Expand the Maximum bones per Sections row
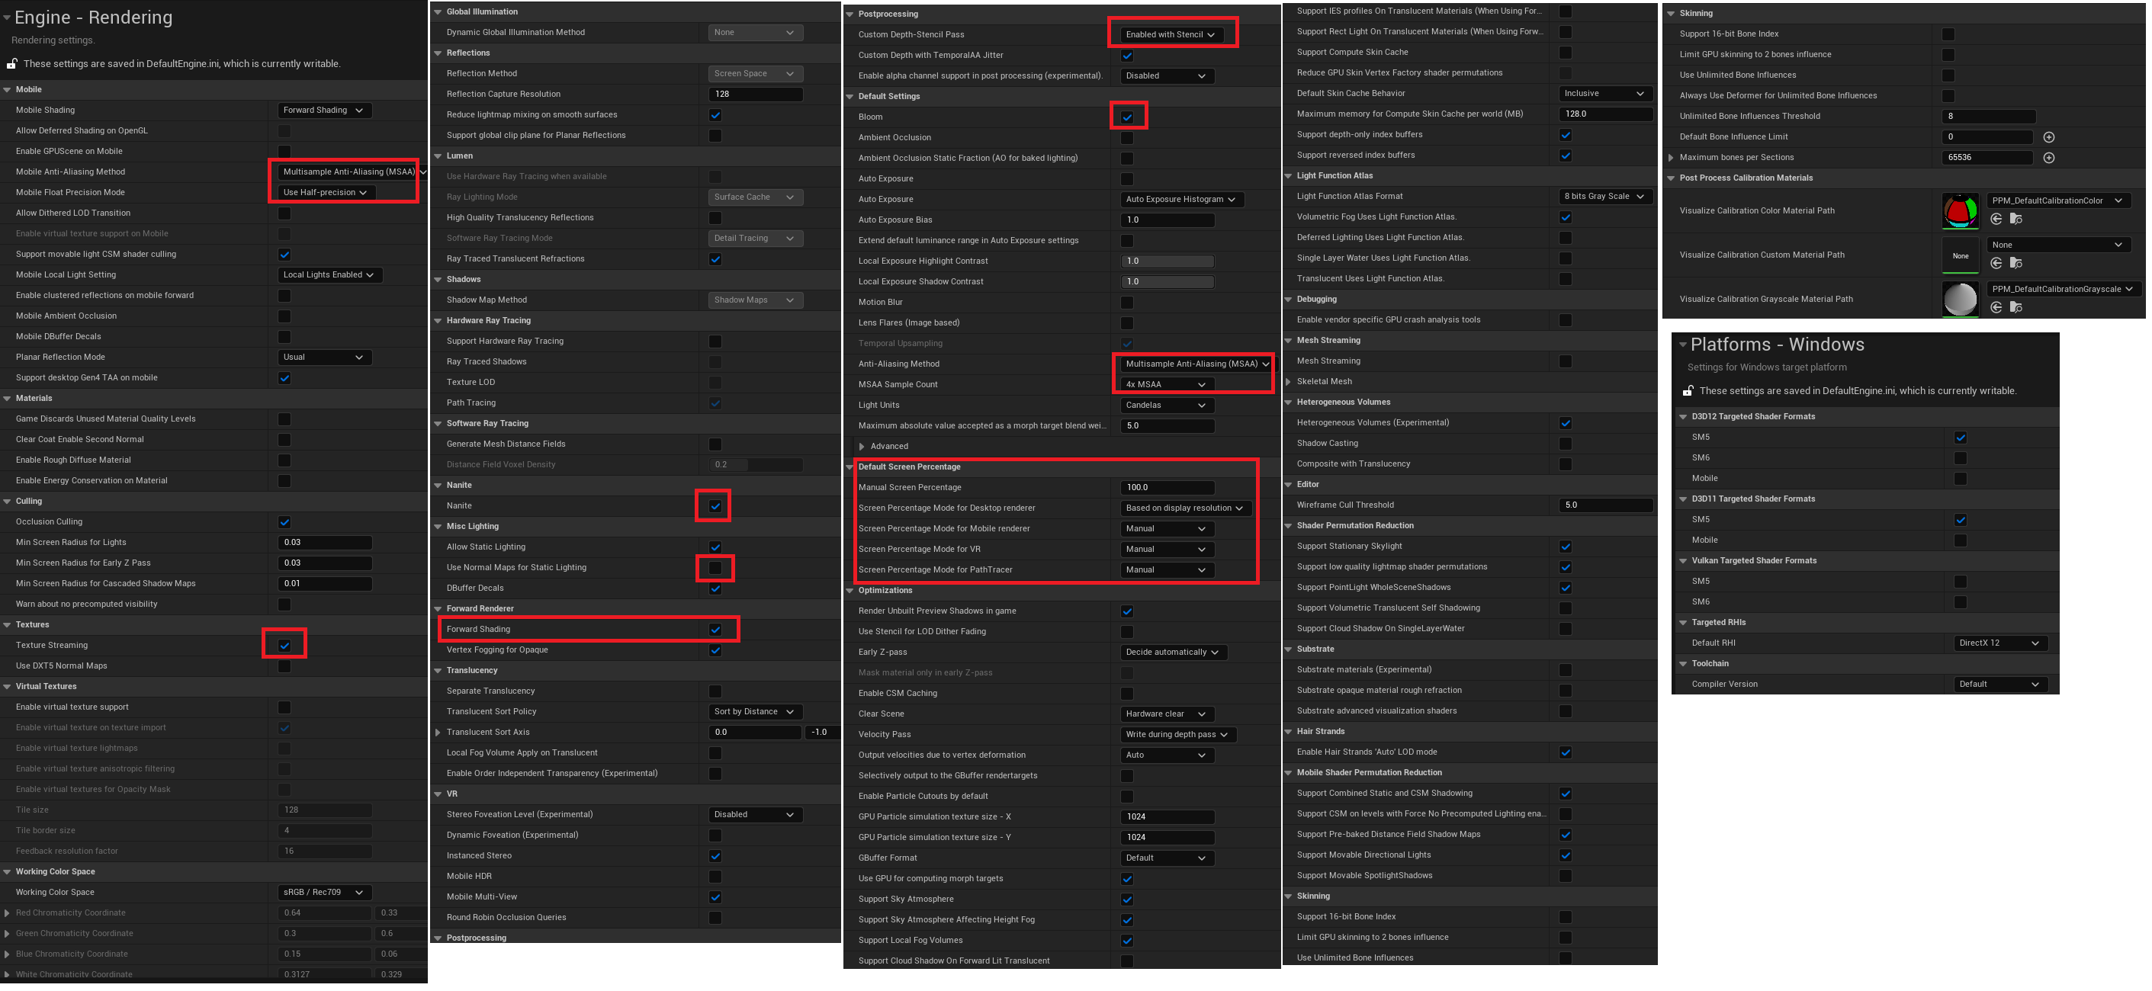 click(x=1671, y=158)
